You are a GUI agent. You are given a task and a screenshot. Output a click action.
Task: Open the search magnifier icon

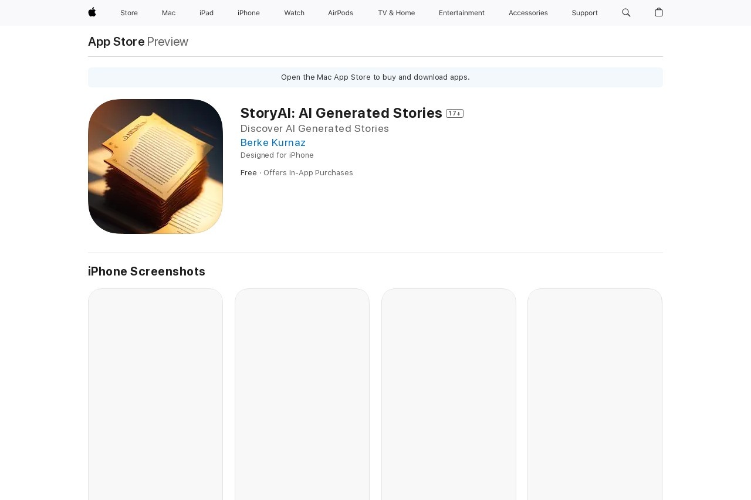[x=626, y=12]
